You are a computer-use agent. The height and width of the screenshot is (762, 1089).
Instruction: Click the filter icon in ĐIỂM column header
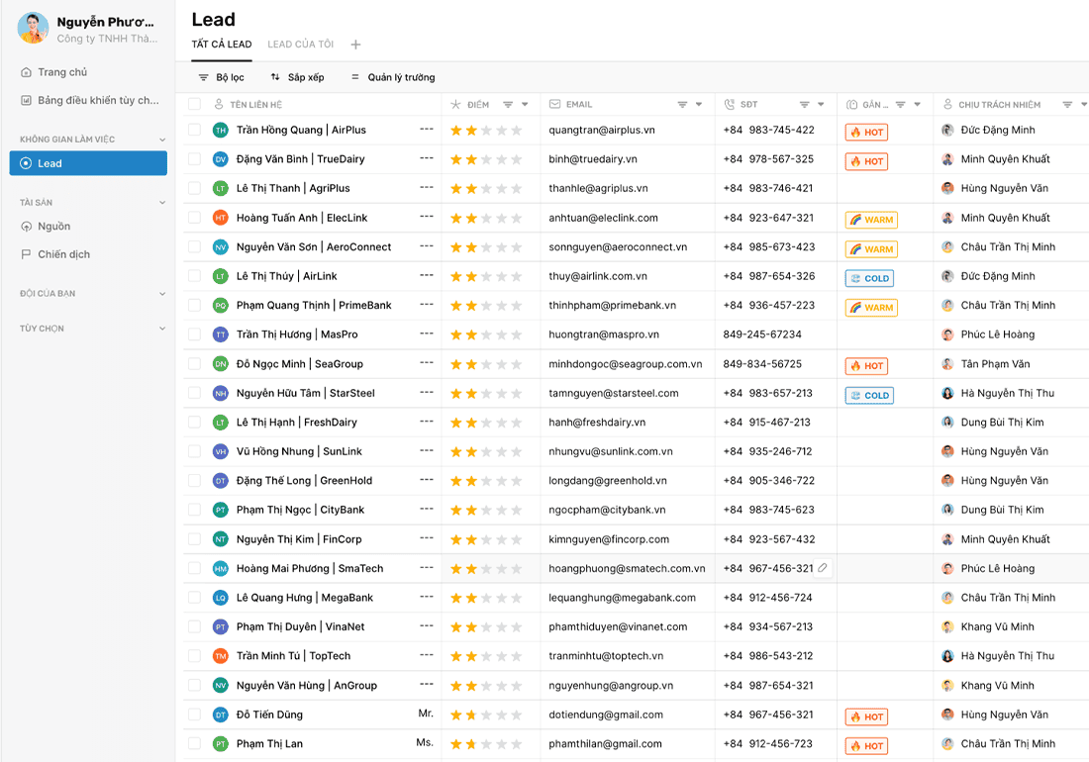point(508,105)
